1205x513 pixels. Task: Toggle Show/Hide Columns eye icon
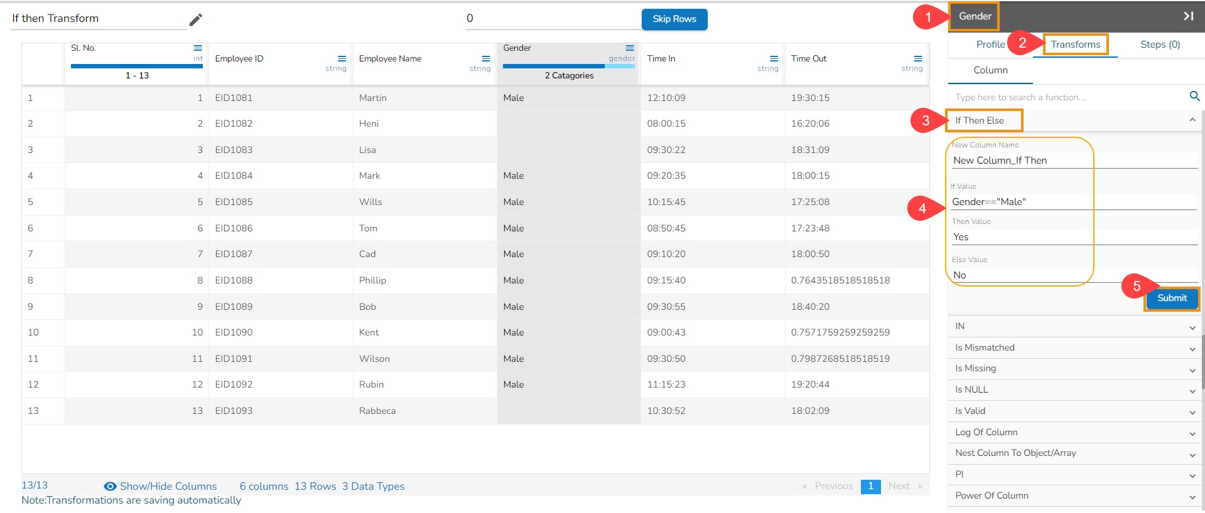tap(110, 487)
